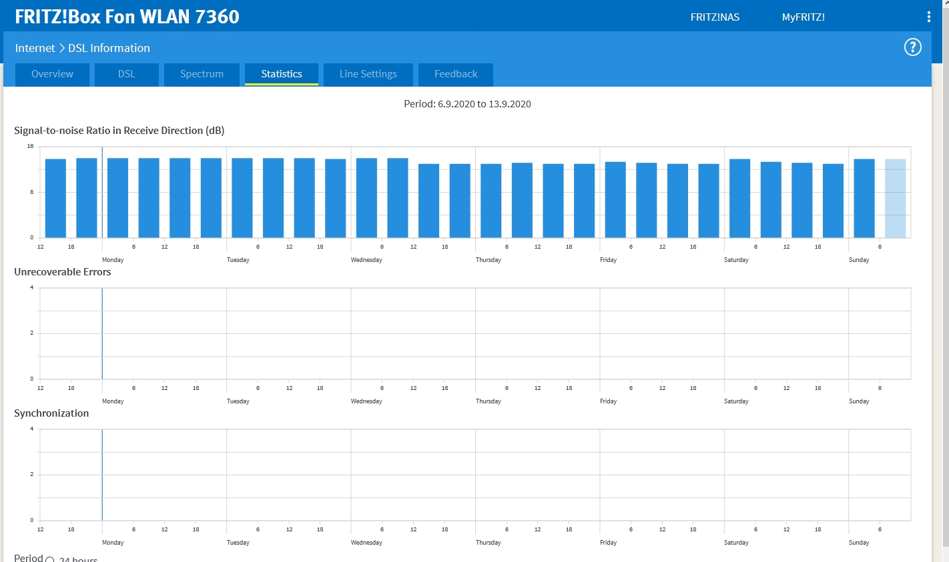Click the Period date range text
Image resolution: width=949 pixels, height=562 pixels.
click(467, 104)
